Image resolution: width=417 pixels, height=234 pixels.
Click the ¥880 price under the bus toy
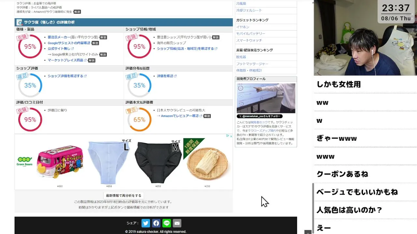point(60,186)
